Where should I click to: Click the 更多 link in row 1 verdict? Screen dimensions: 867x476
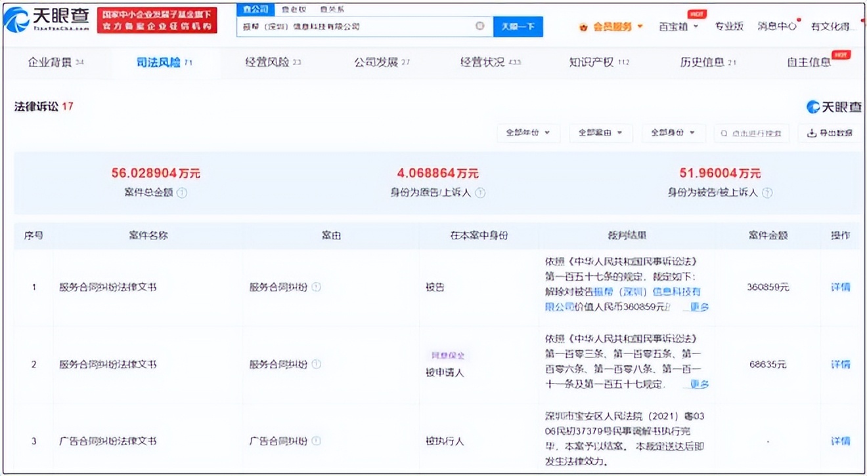pyautogui.click(x=700, y=307)
